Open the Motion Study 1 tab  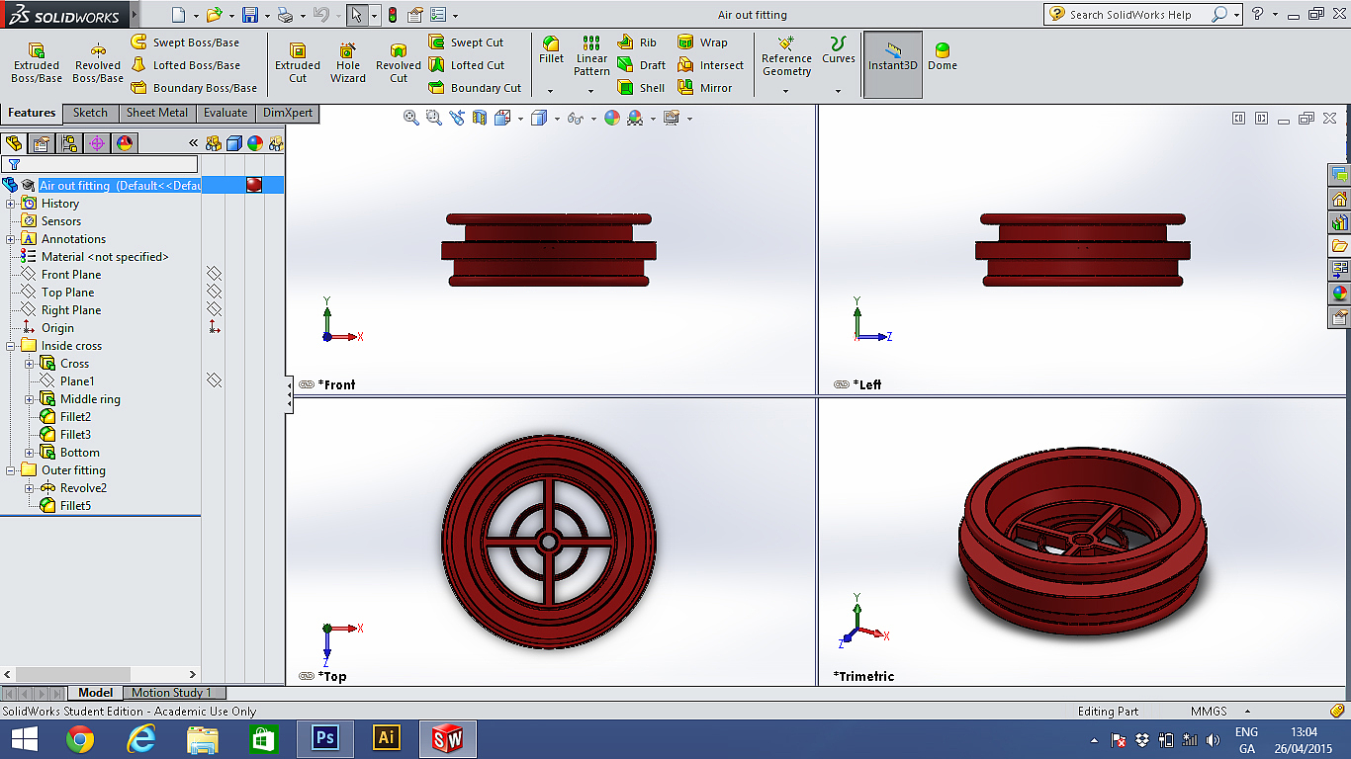pos(171,693)
